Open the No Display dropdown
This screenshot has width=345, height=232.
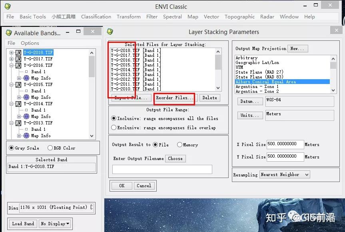coord(55,224)
